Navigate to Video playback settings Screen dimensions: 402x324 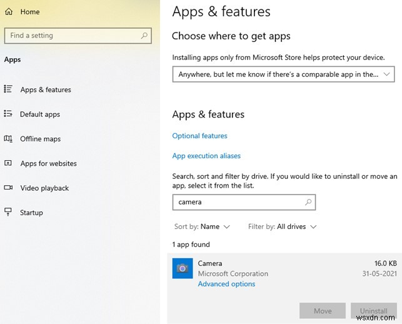pyautogui.click(x=44, y=188)
